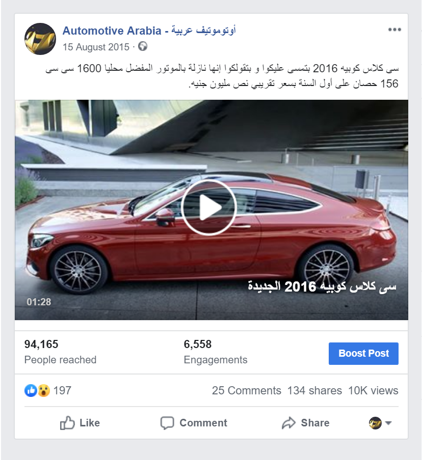This screenshot has width=422, height=460.
Task: Click the Comment speech bubble button
Action: click(194, 423)
